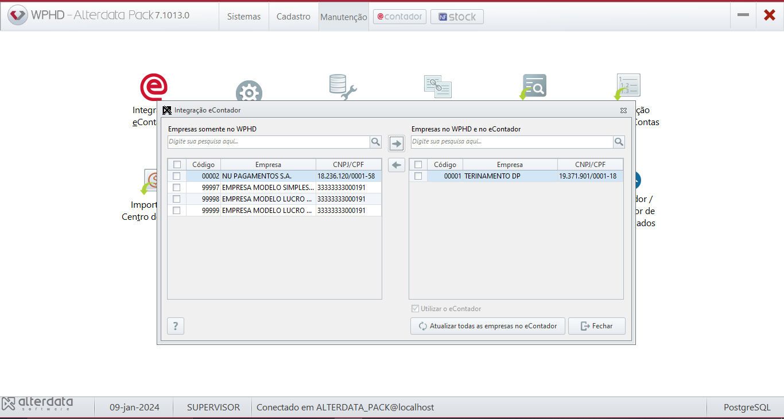Sort left table by Empresa column
Viewport: 784px width, 419px height.
[268, 165]
